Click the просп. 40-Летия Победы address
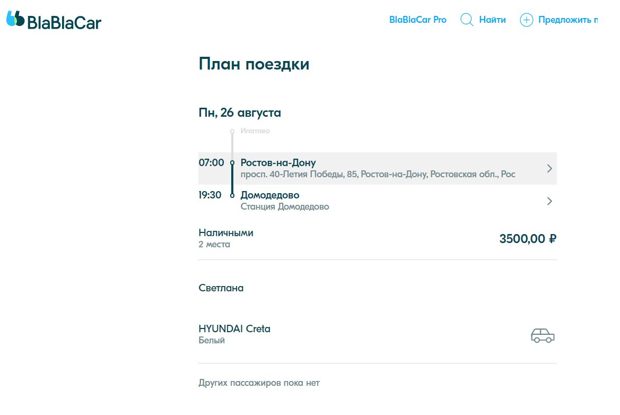The image size is (620, 415). pyautogui.click(x=378, y=174)
